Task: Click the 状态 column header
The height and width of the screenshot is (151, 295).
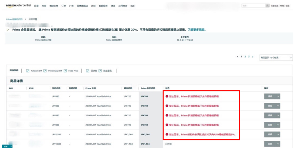Action: [167, 88]
